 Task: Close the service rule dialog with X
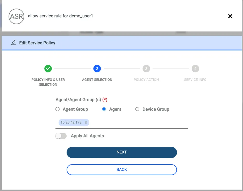230,16
